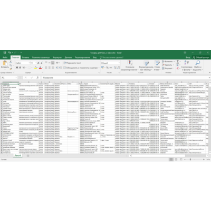
Task: Expand the A1 Name Box dropdown
Action: tap(16, 78)
